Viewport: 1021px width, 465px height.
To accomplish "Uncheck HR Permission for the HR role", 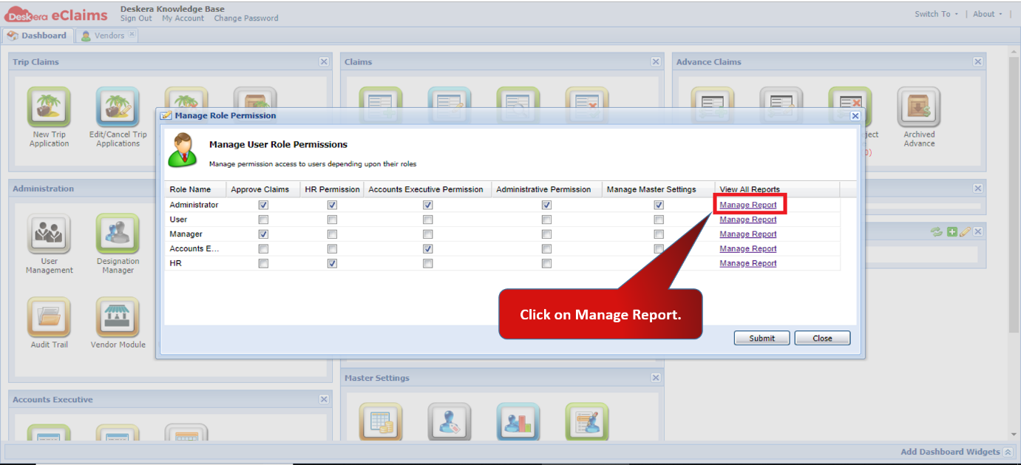I will tap(332, 263).
